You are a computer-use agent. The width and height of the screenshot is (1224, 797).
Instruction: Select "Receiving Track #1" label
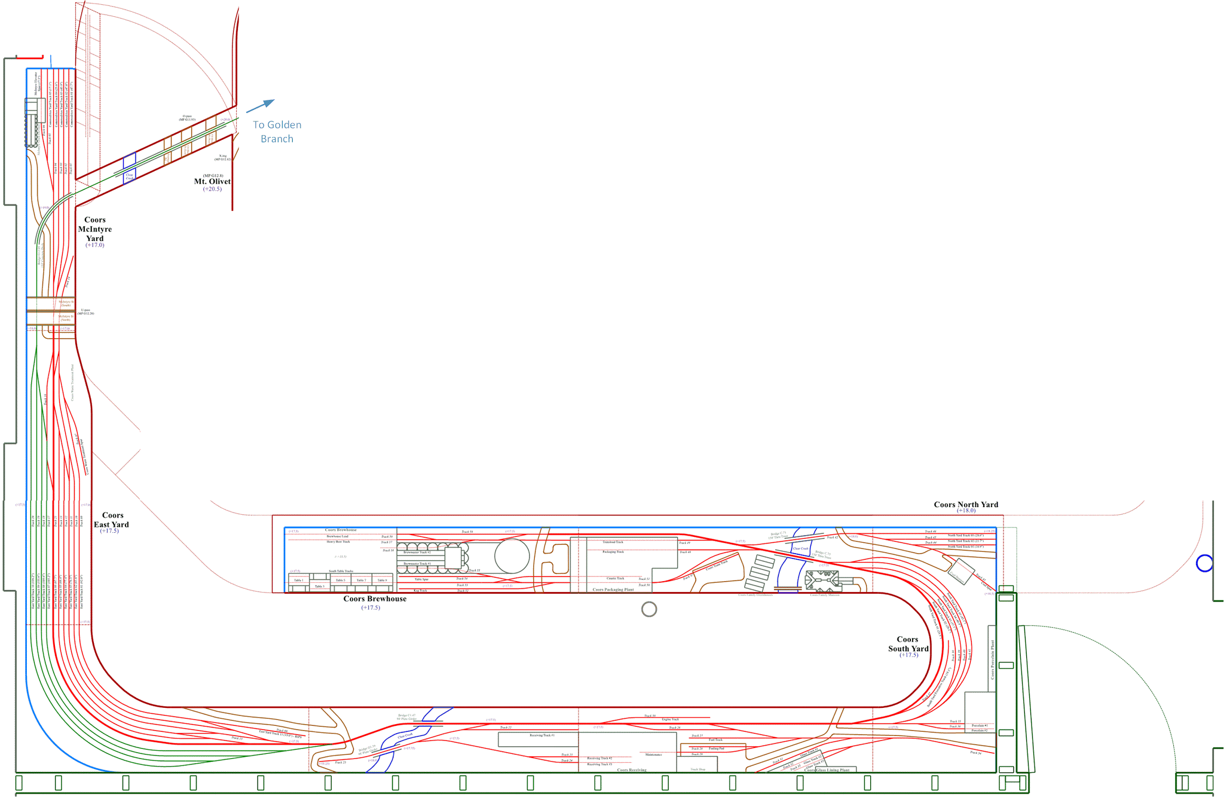point(542,735)
